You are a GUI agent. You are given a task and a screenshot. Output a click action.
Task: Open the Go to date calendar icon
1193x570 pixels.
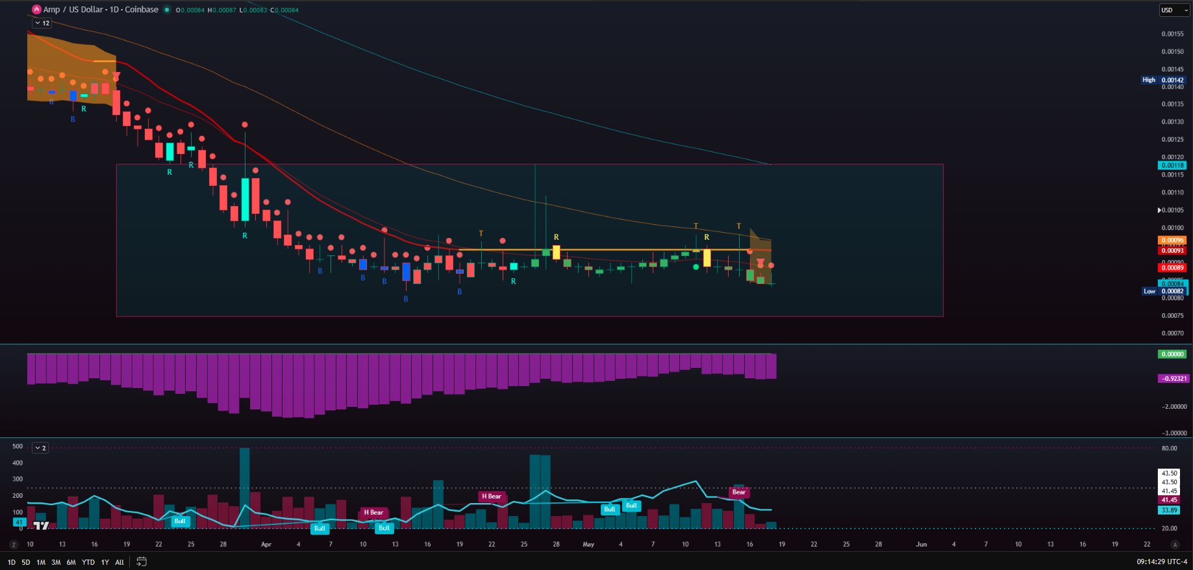(142, 562)
